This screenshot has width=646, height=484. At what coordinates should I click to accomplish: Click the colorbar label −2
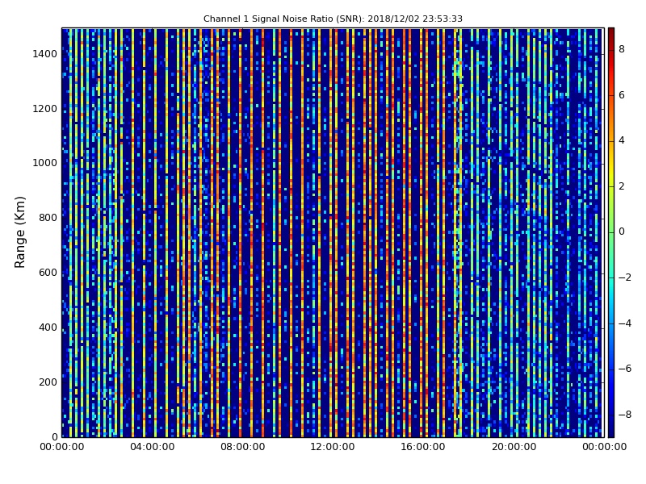point(625,277)
